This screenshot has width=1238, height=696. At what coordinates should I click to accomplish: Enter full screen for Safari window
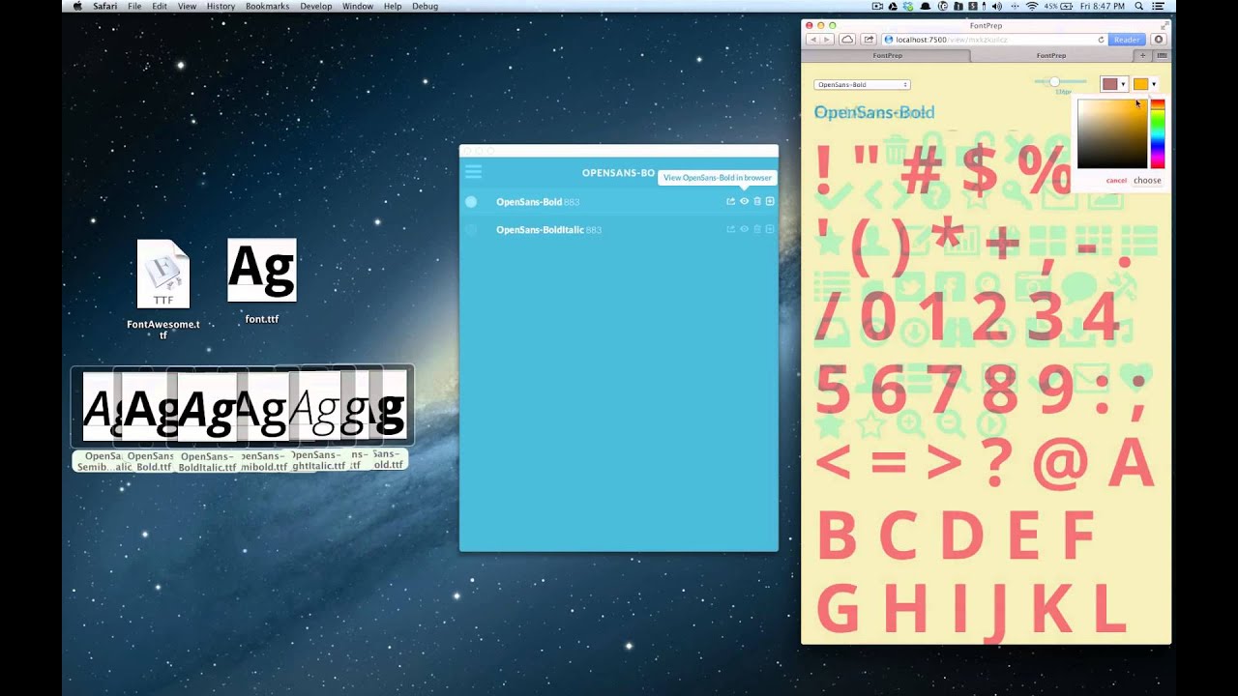click(1164, 25)
